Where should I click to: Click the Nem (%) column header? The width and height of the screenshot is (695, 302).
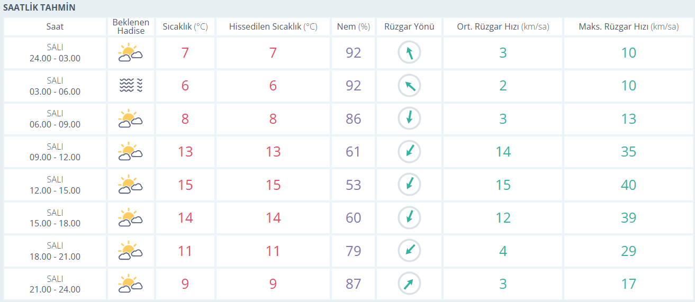[x=353, y=26]
